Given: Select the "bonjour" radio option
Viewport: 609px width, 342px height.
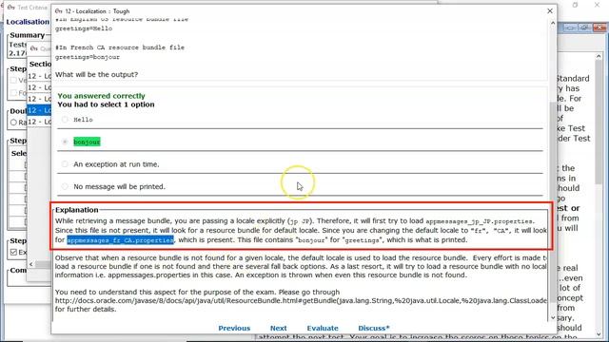Looking at the screenshot, I should click(65, 142).
